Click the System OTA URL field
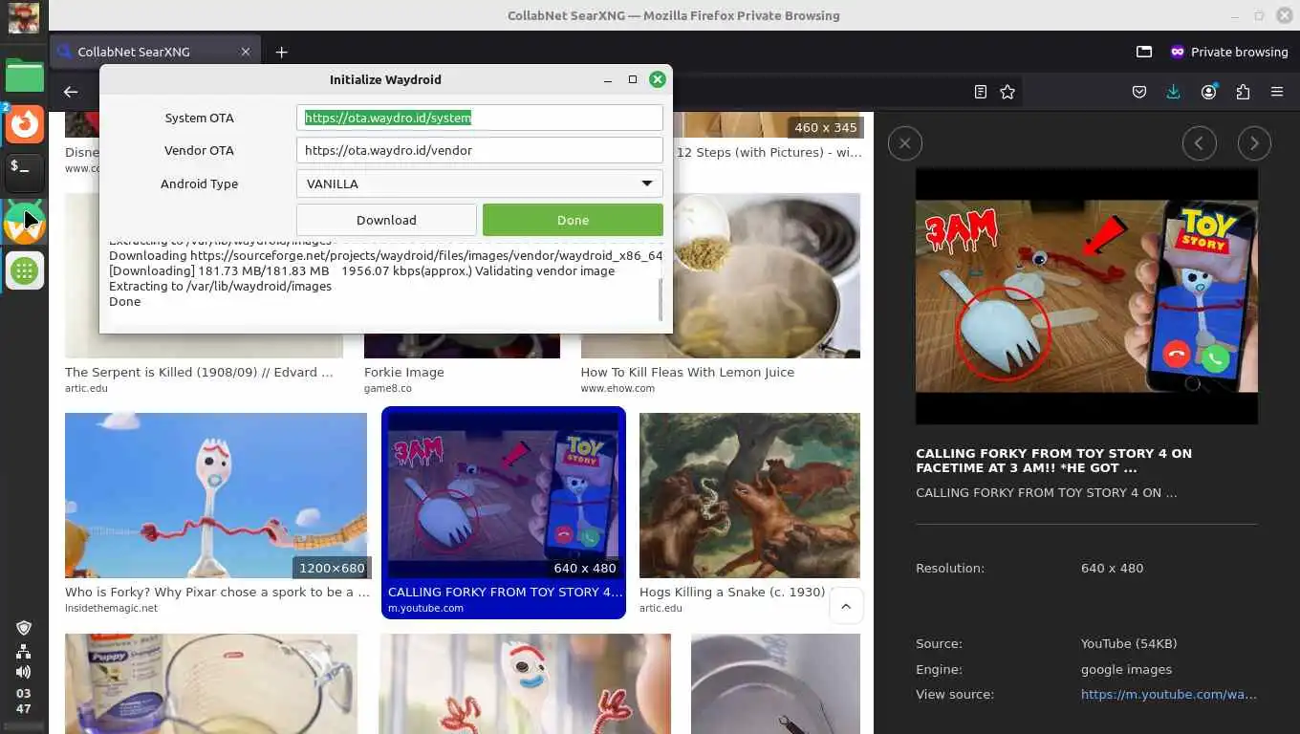1300x734 pixels. coord(480,118)
